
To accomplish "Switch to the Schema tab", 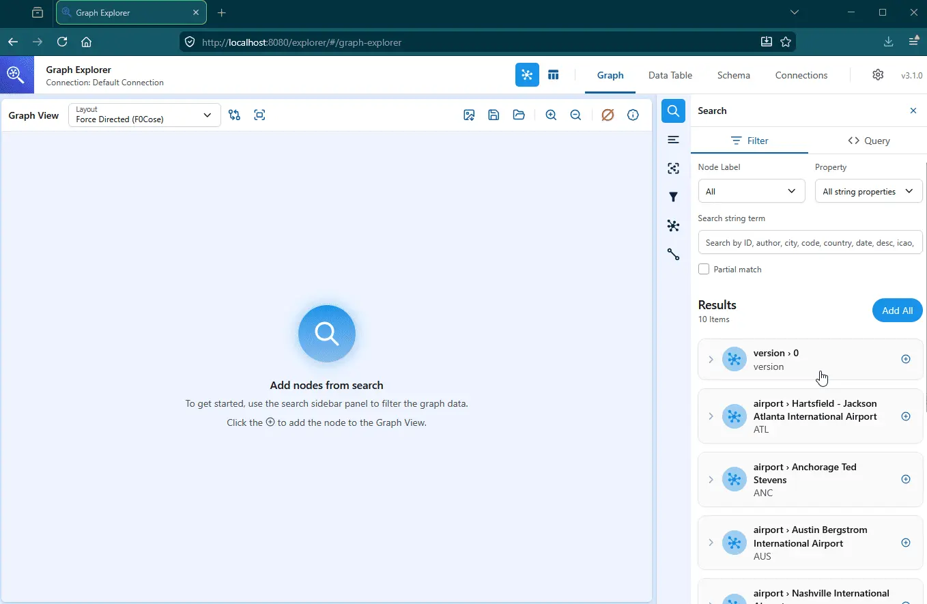I will (x=734, y=75).
